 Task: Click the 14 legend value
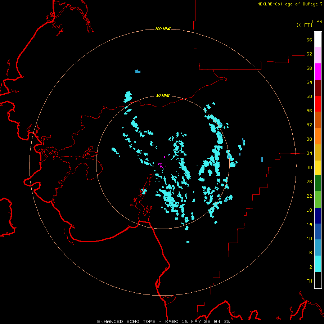point(309,224)
